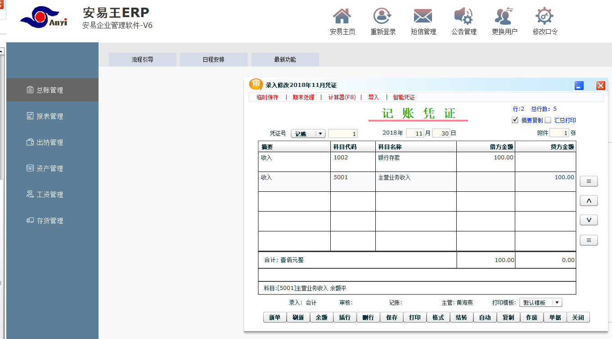Click the 格式 button
Screen dimensions: 612x339
point(438,317)
